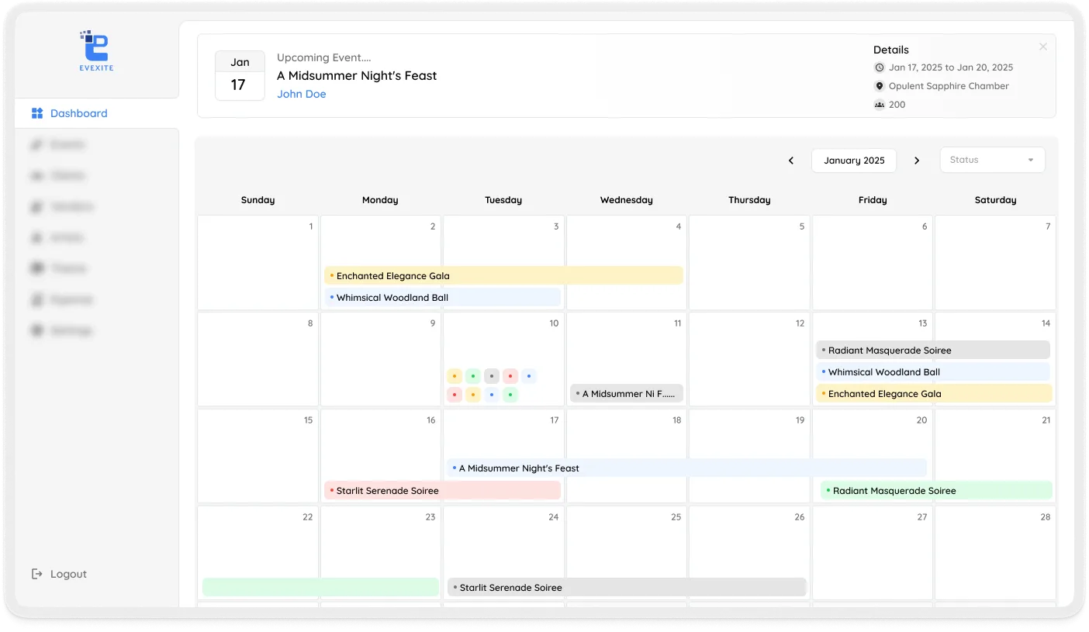
Task: Click the clock icon beside the event dates
Action: 878,67
